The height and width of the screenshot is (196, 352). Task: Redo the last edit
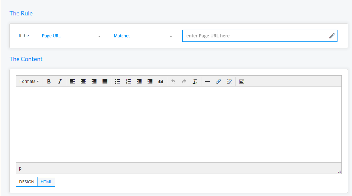click(x=184, y=81)
